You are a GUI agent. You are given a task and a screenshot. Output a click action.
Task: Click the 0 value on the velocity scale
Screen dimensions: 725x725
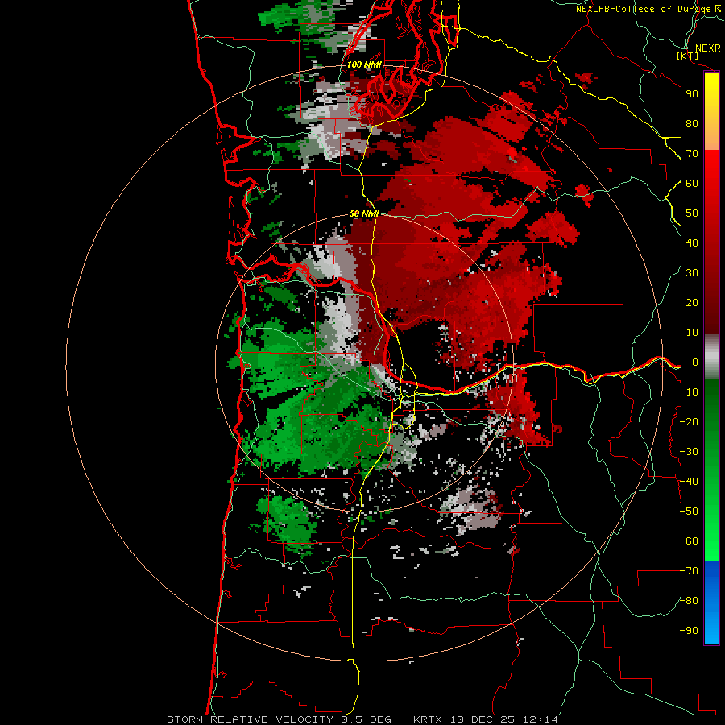click(695, 362)
